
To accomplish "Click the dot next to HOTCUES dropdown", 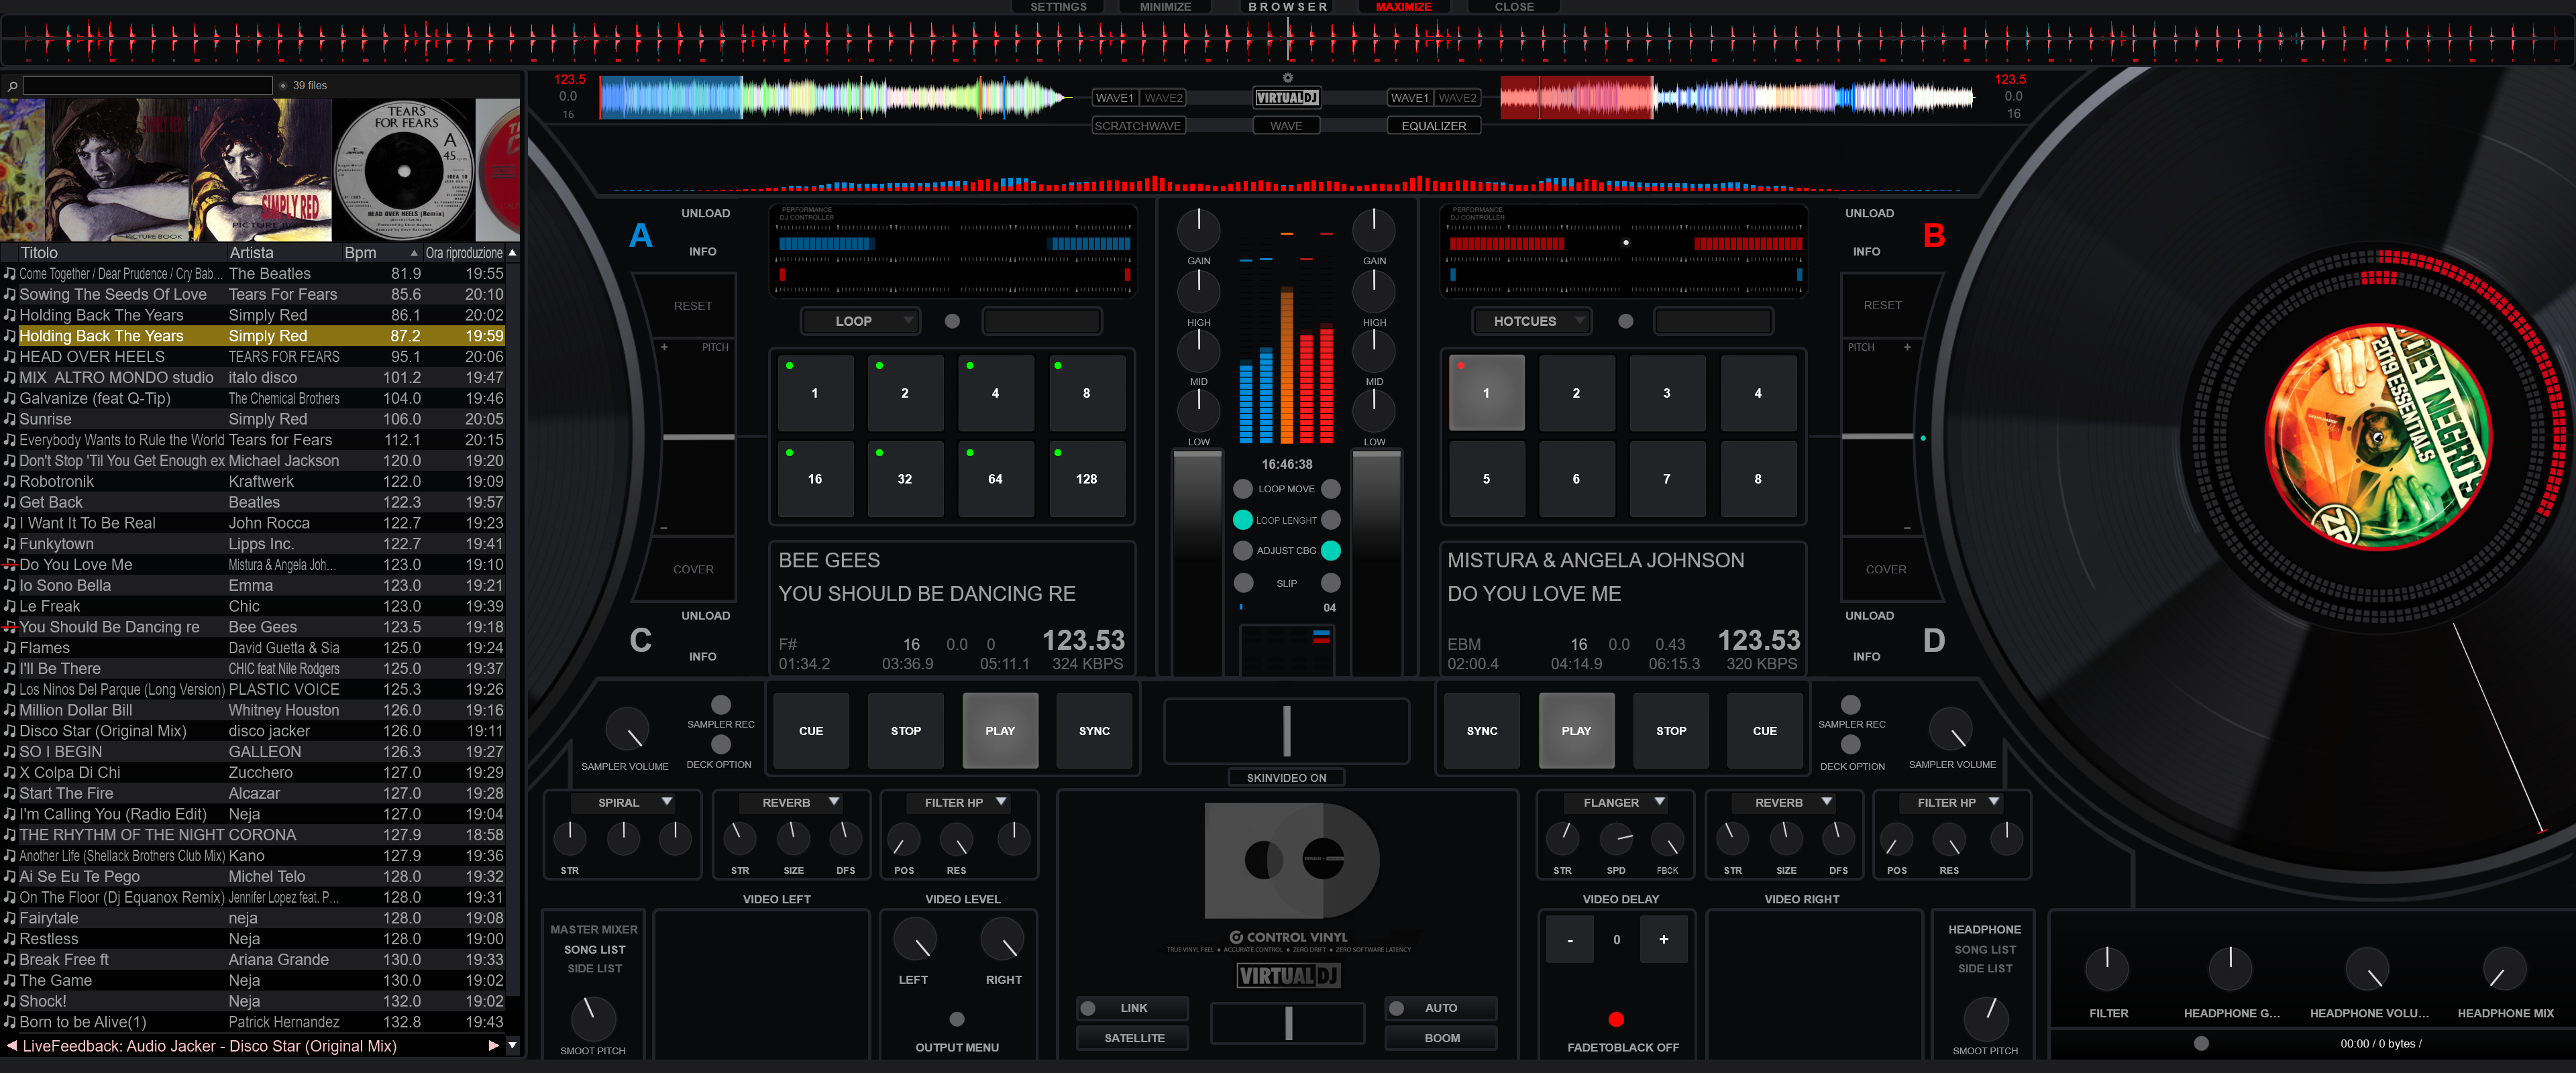I will 1625,321.
